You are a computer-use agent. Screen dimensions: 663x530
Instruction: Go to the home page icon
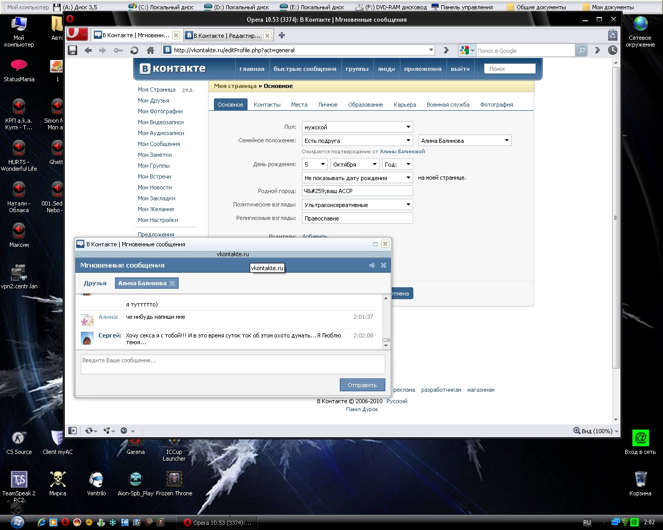(150, 50)
